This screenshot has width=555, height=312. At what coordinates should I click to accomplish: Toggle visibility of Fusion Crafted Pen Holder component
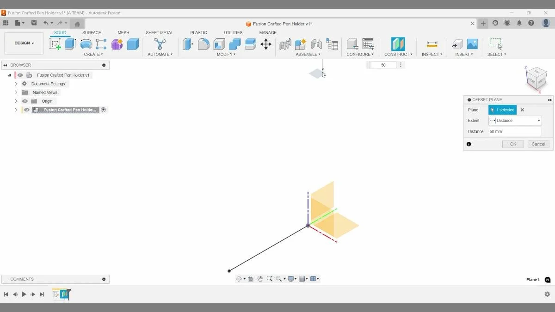pyautogui.click(x=26, y=110)
